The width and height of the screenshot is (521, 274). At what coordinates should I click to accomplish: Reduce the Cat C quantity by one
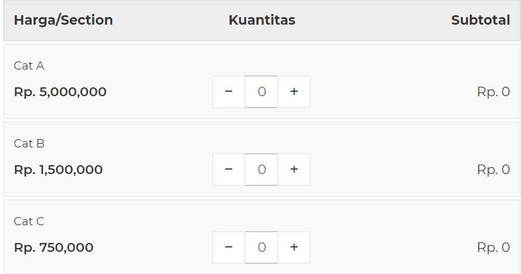point(229,247)
